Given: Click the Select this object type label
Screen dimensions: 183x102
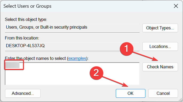Looking at the screenshot, I should point(26,20).
